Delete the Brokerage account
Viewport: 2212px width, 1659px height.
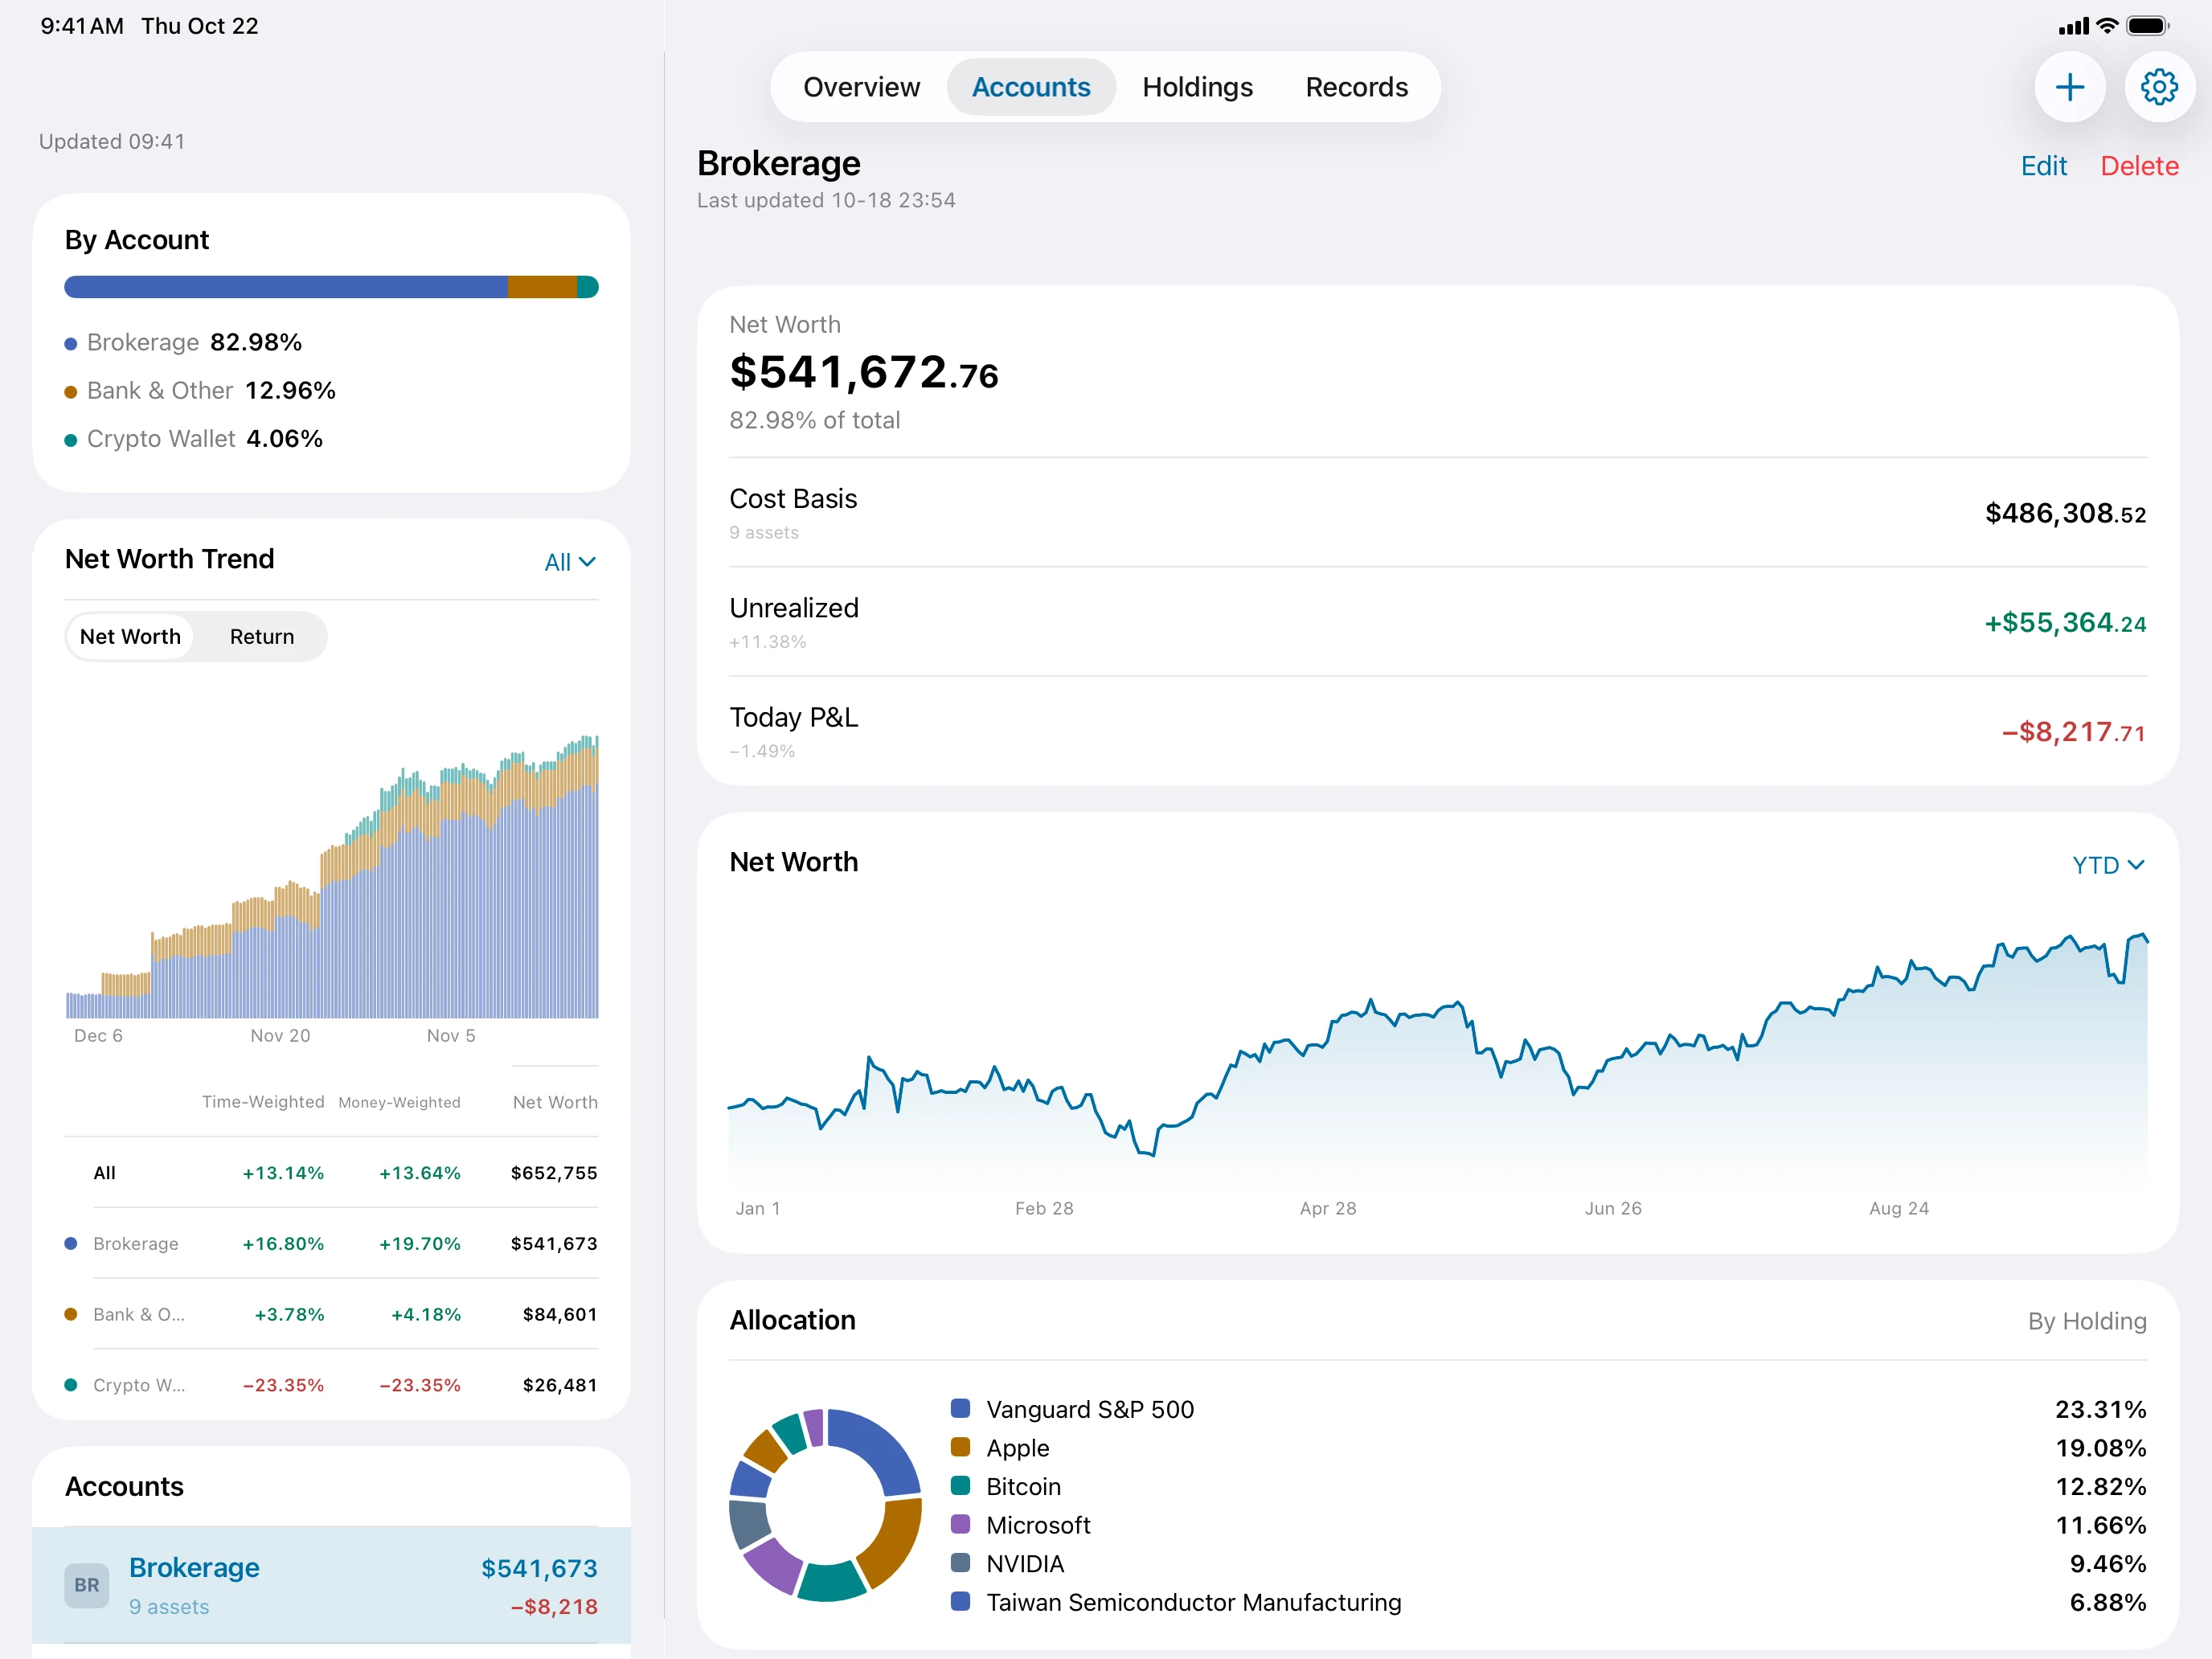coord(2139,166)
